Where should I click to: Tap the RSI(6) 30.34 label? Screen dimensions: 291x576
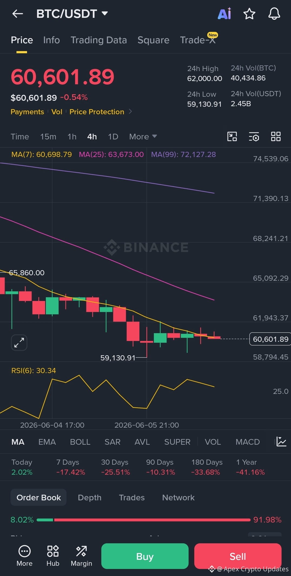click(34, 370)
